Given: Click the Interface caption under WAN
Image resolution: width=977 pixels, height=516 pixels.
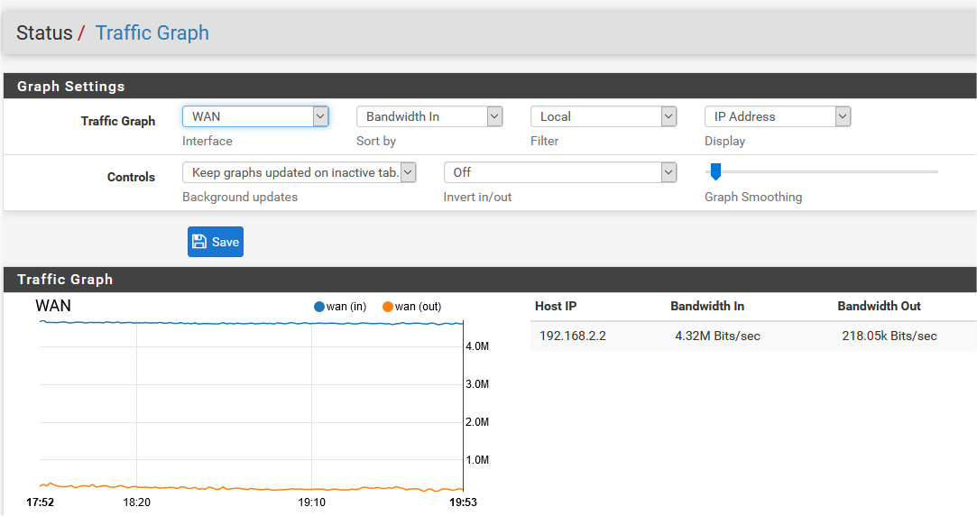Looking at the screenshot, I should pos(207,141).
